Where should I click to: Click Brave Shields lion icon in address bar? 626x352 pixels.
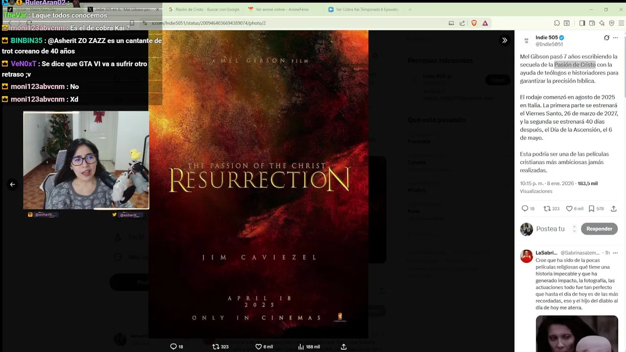pos(474,23)
